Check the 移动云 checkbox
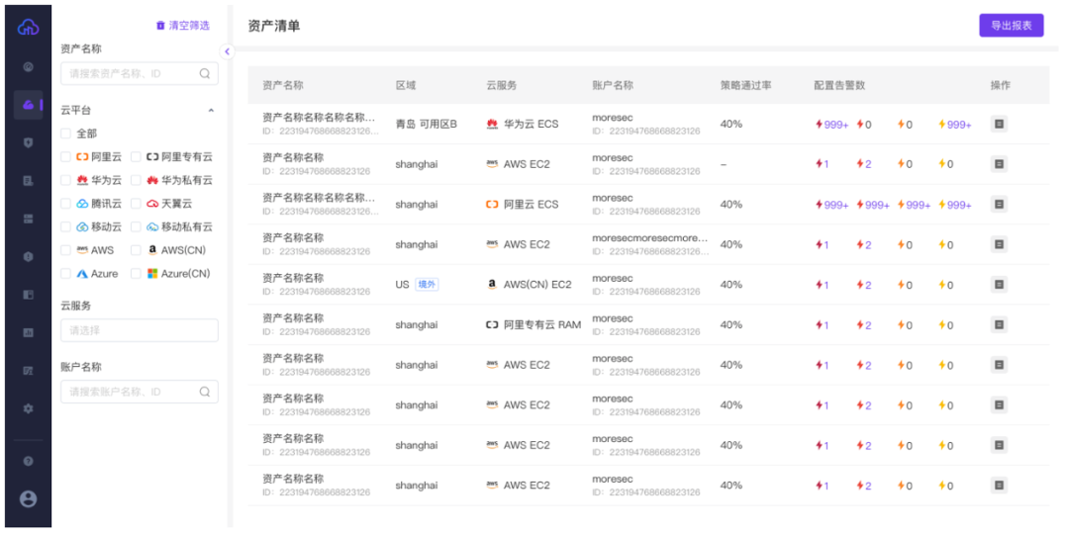The height and width of the screenshot is (534, 1069). [x=65, y=226]
